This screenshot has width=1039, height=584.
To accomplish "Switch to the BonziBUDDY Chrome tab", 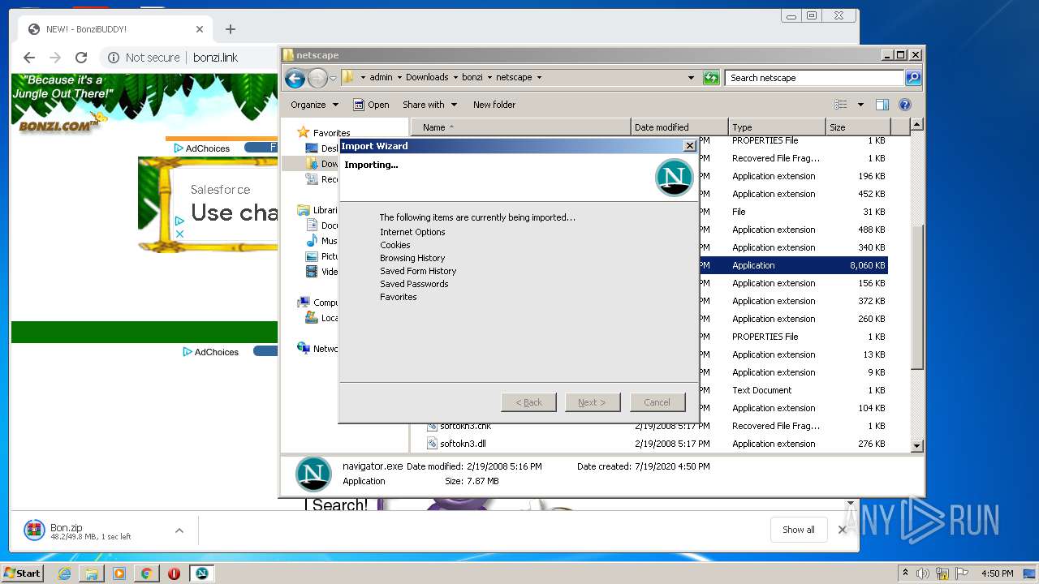I will coord(116,29).
